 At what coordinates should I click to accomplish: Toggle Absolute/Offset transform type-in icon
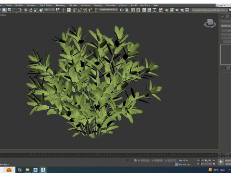[136, 161]
